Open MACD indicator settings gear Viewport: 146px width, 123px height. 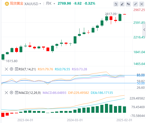click(x=12, y=93)
